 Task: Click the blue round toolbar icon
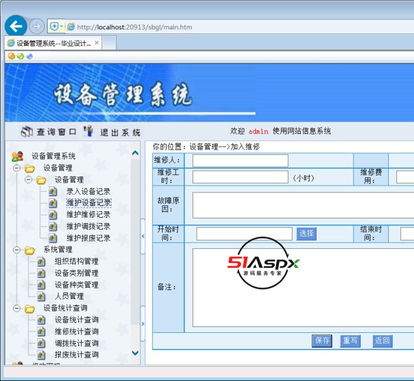click(x=29, y=56)
